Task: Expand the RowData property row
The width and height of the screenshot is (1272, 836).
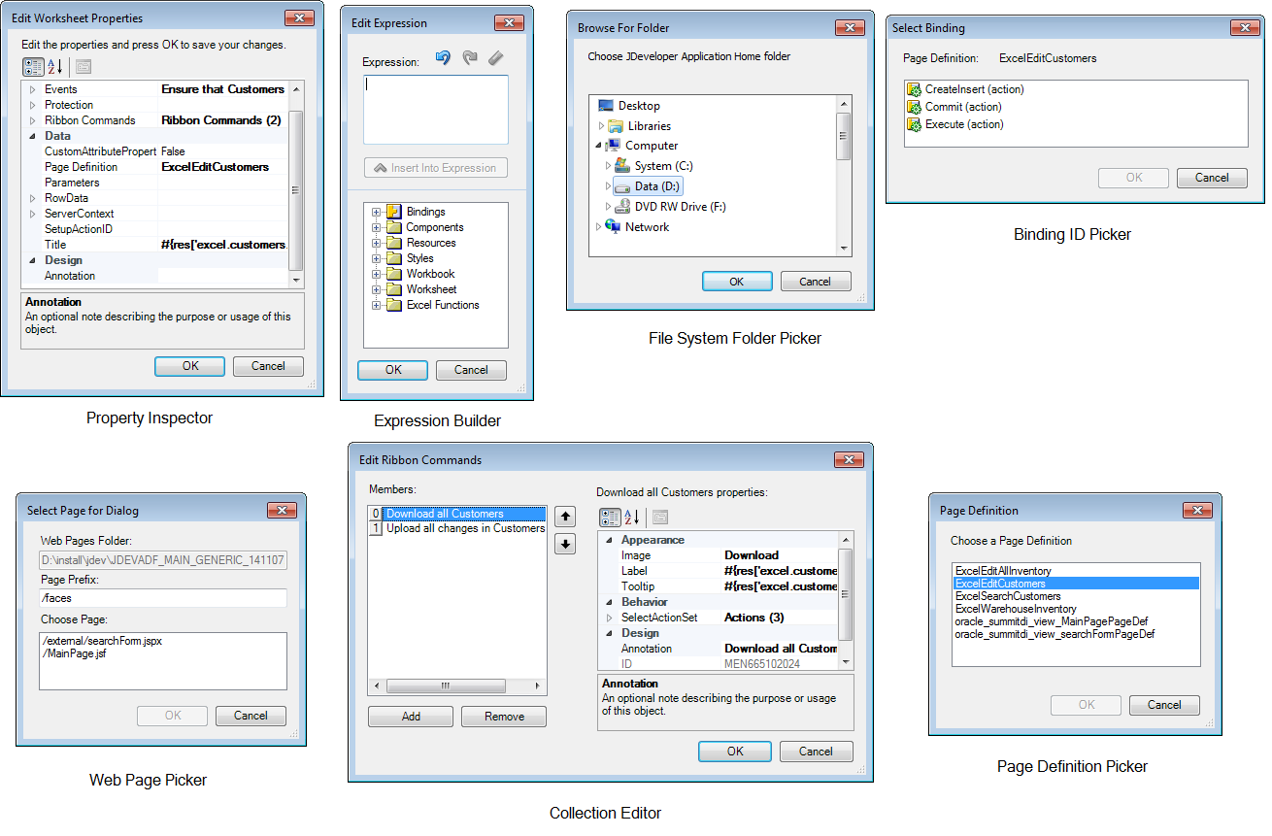Action: (x=32, y=198)
